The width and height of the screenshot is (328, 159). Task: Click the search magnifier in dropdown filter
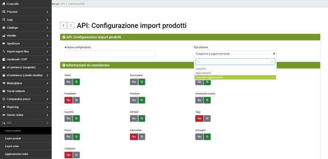pos(272,62)
